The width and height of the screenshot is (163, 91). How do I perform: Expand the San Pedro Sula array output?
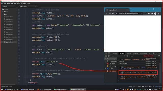[x=120, y=68]
